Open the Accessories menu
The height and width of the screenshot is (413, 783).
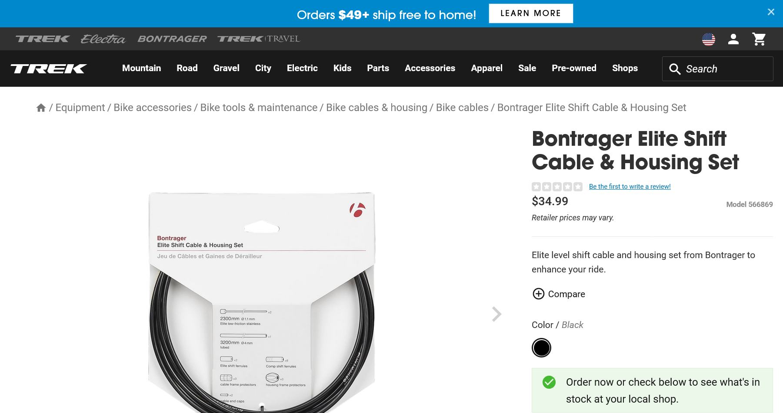click(x=430, y=68)
